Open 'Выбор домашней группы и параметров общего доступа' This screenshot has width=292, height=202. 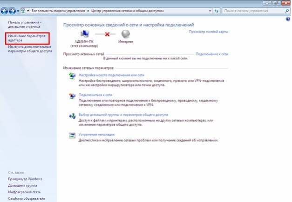point(123,115)
